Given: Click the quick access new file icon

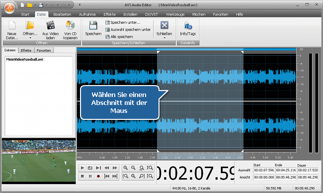Looking at the screenshot, I should pyautogui.click(x=22, y=5).
